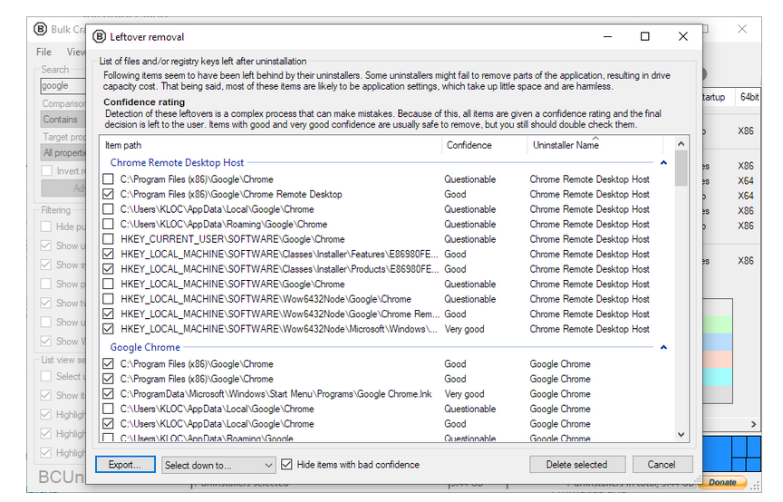
Task: Open the File menu in main window
Action: 43,52
